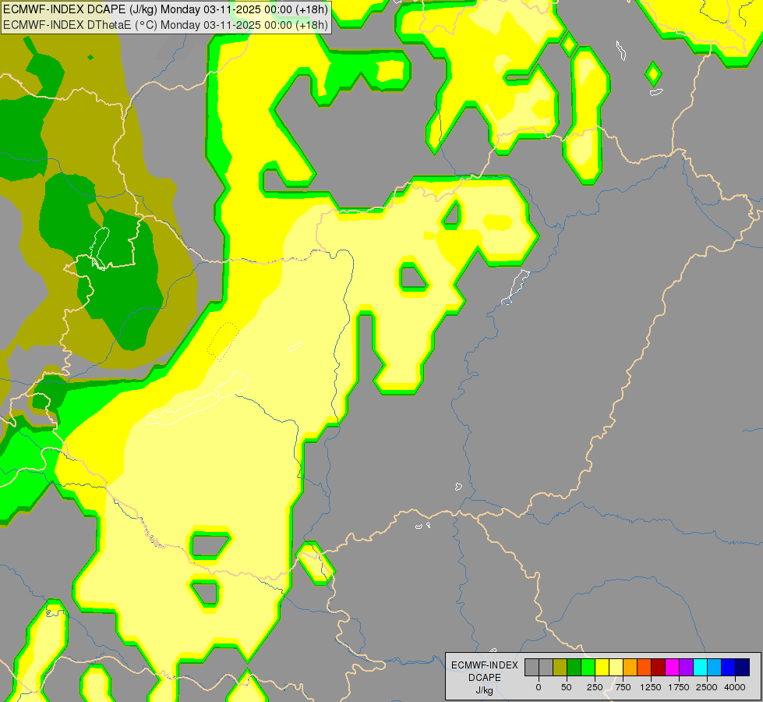Click the dark red legend swatch right of 1250

659,667
